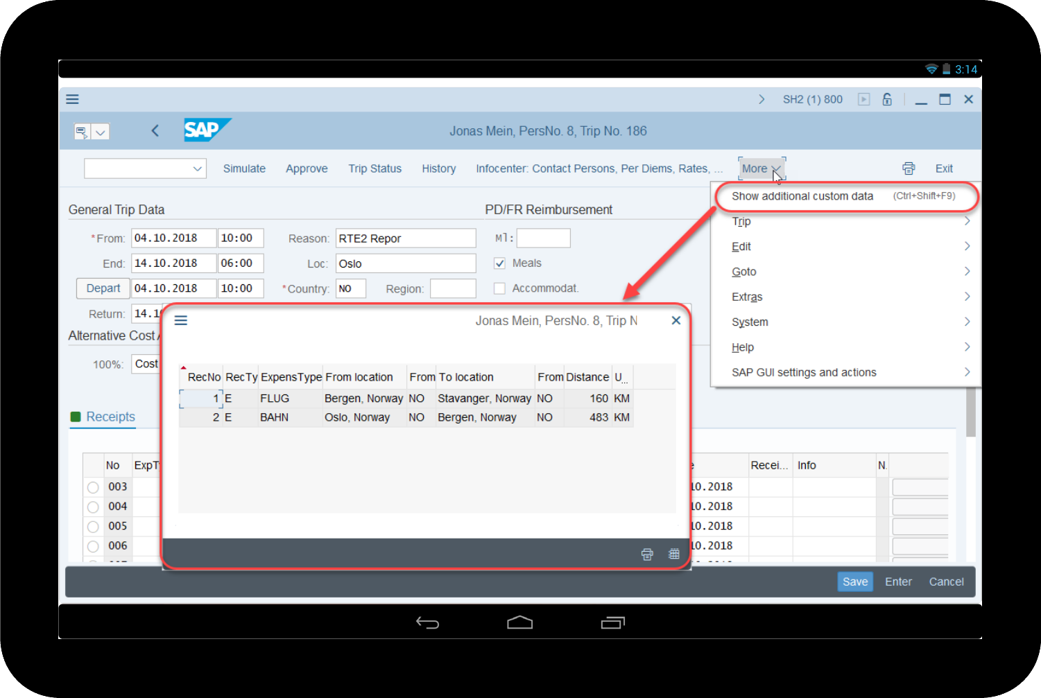Screen dimensions: 1041x698
Task: Click the Android back navigation button
Action: pos(427,622)
